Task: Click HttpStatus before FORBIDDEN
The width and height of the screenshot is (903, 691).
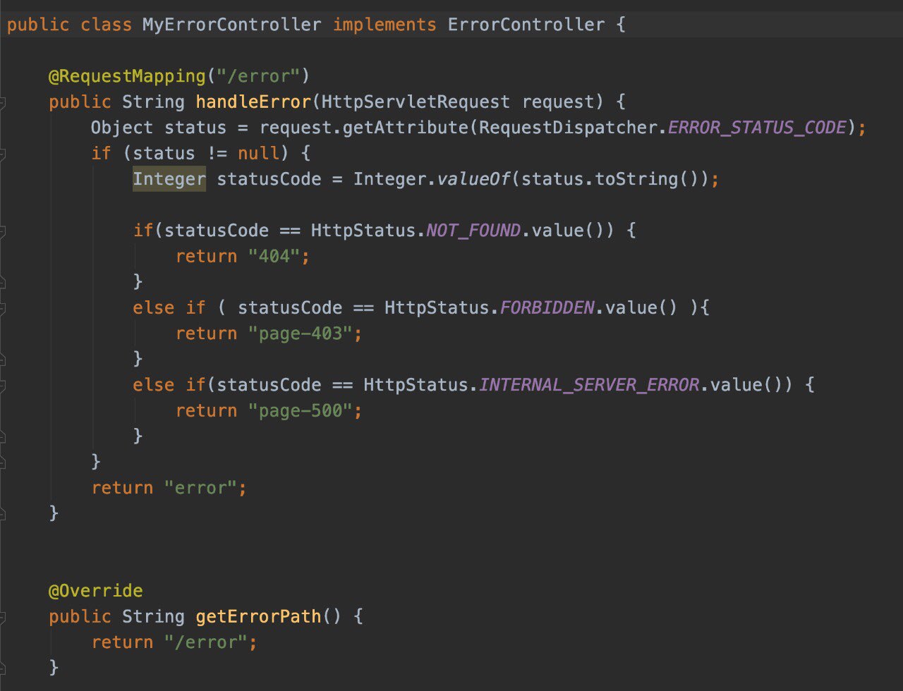Action: point(437,307)
